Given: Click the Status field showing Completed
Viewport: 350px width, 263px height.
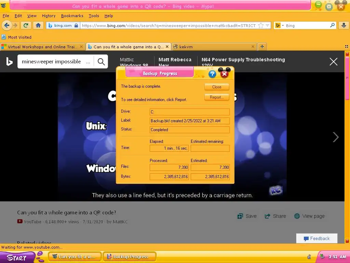Looking at the screenshot, I should 189,130.
